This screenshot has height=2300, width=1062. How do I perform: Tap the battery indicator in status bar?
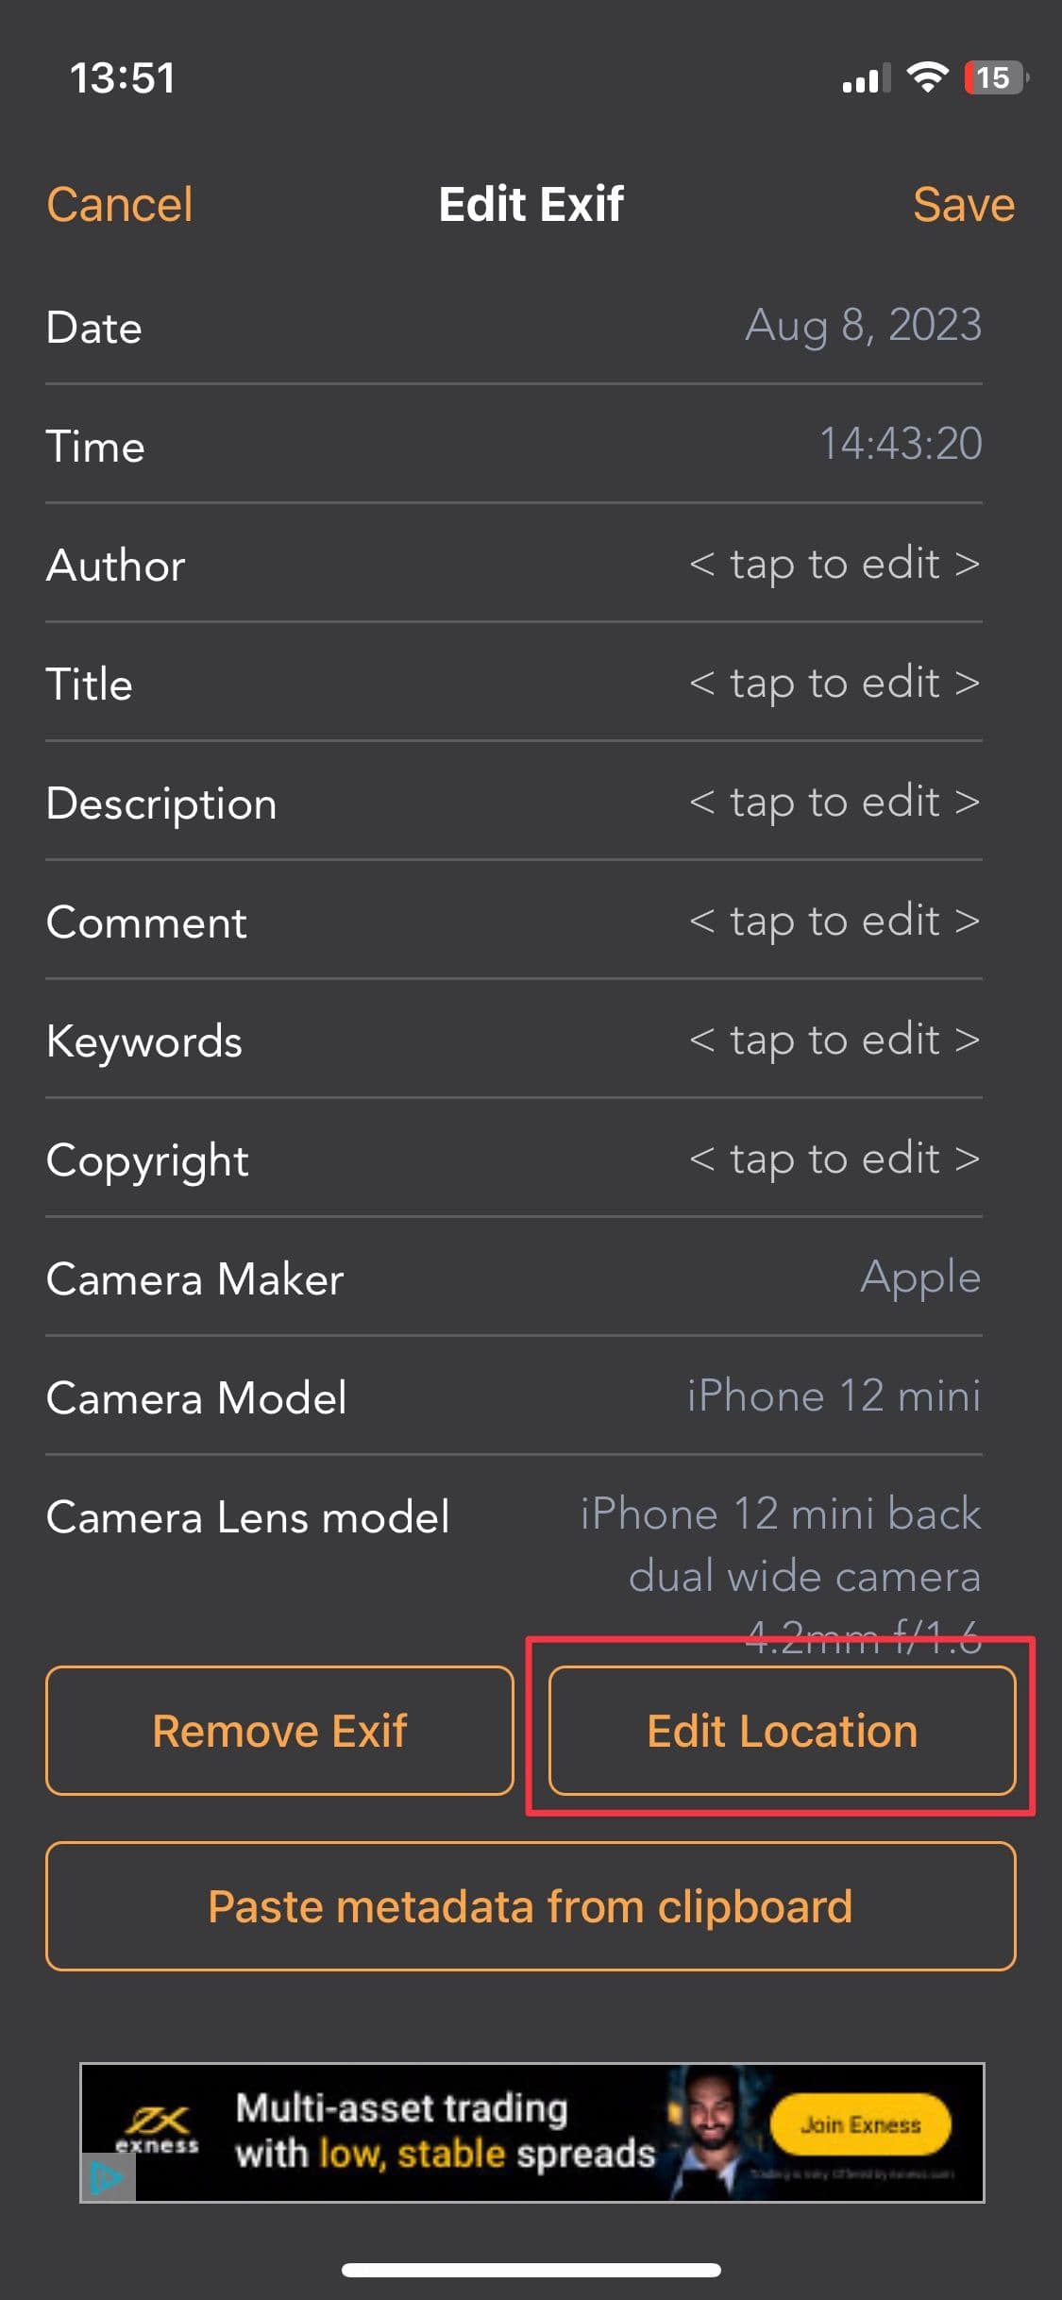pos(994,78)
